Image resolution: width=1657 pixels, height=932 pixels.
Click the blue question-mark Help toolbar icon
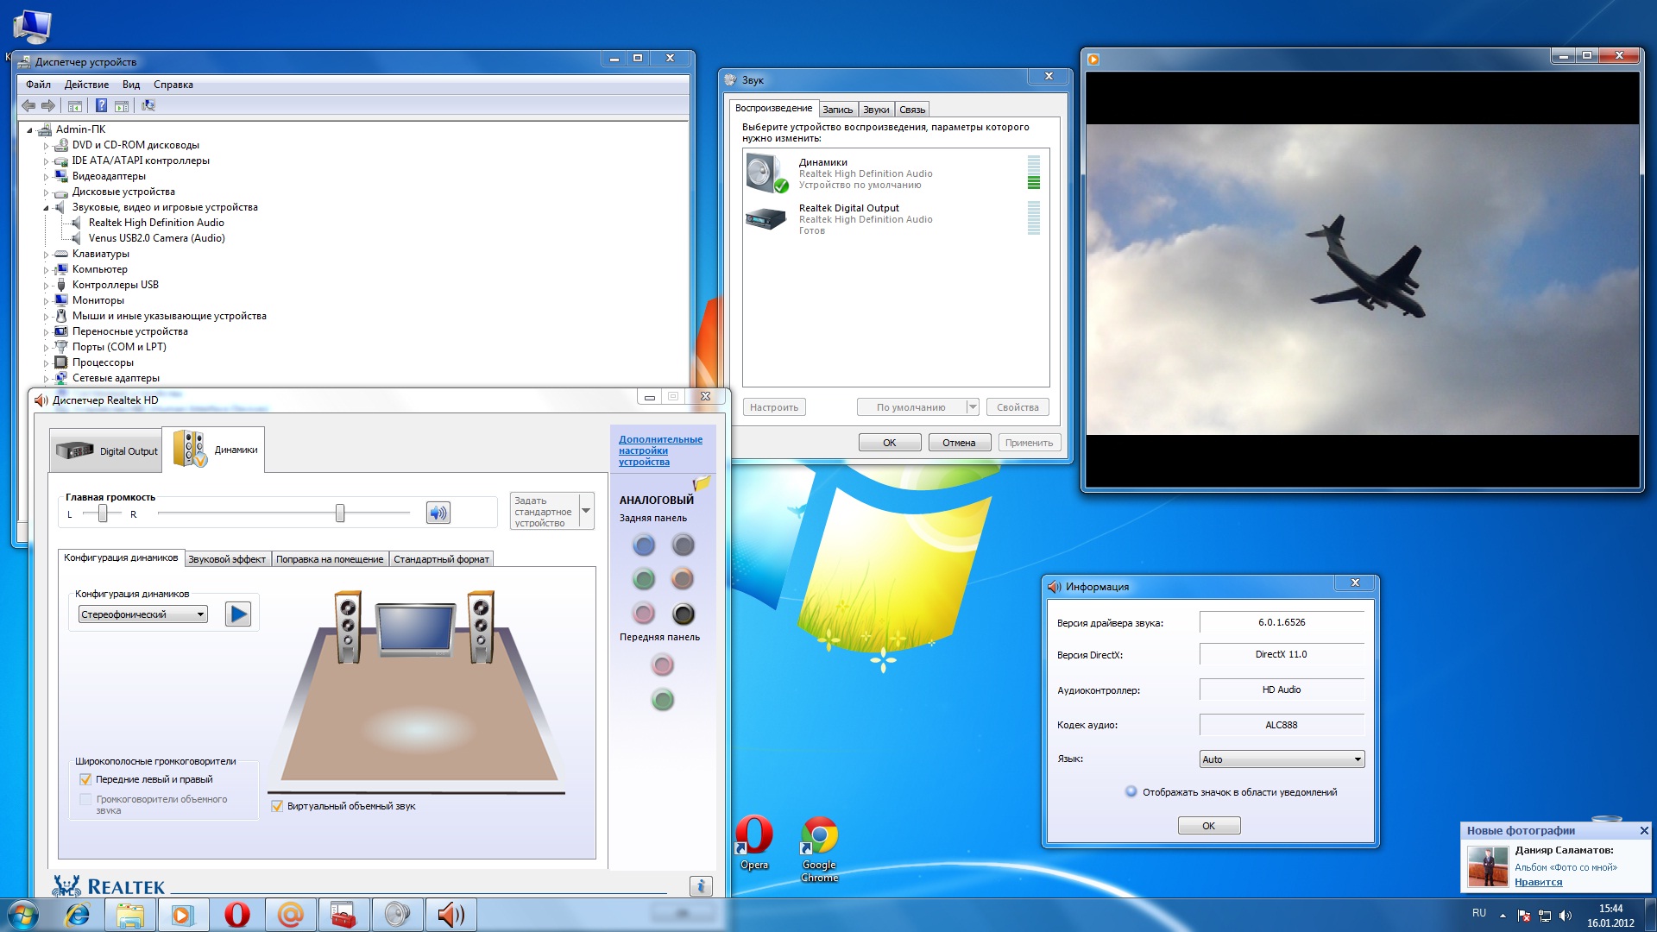click(x=101, y=105)
